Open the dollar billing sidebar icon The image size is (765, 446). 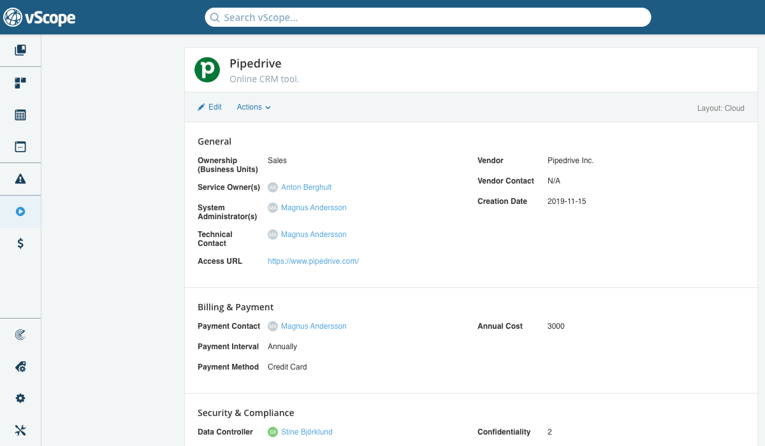coord(20,243)
